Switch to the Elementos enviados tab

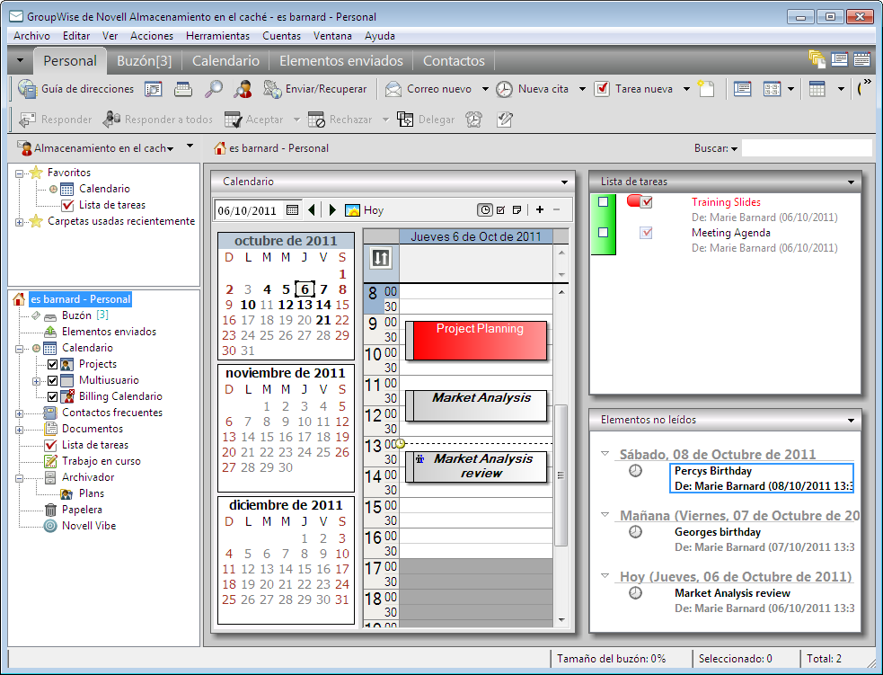341,61
